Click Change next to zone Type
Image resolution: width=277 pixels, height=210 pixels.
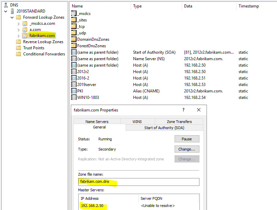tap(187, 149)
